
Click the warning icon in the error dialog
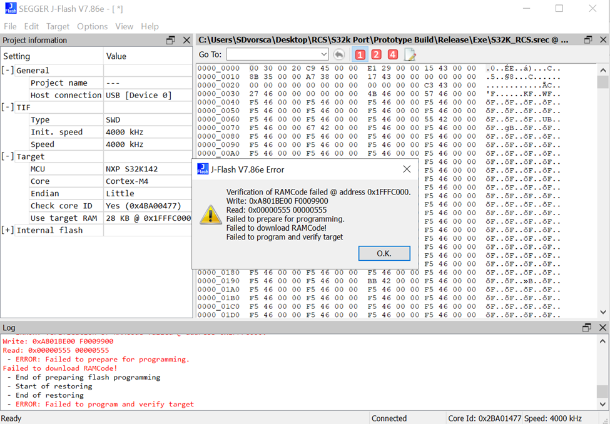[x=211, y=216]
